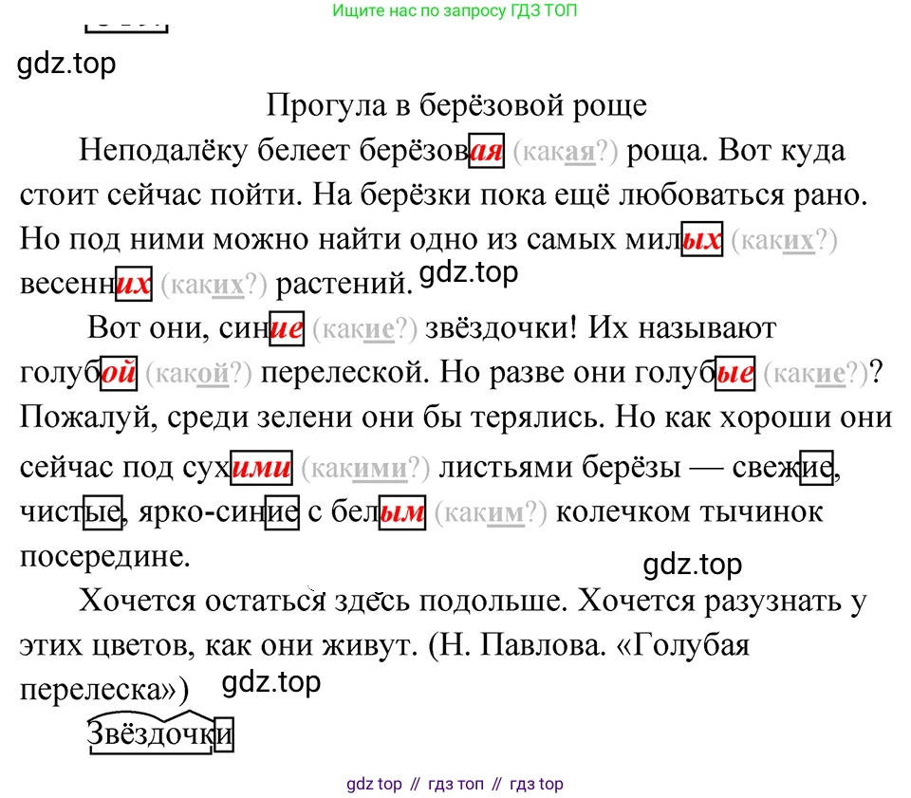Click the word "перелеска»)"
The width and height of the screenshot is (911, 798).
(104, 691)
